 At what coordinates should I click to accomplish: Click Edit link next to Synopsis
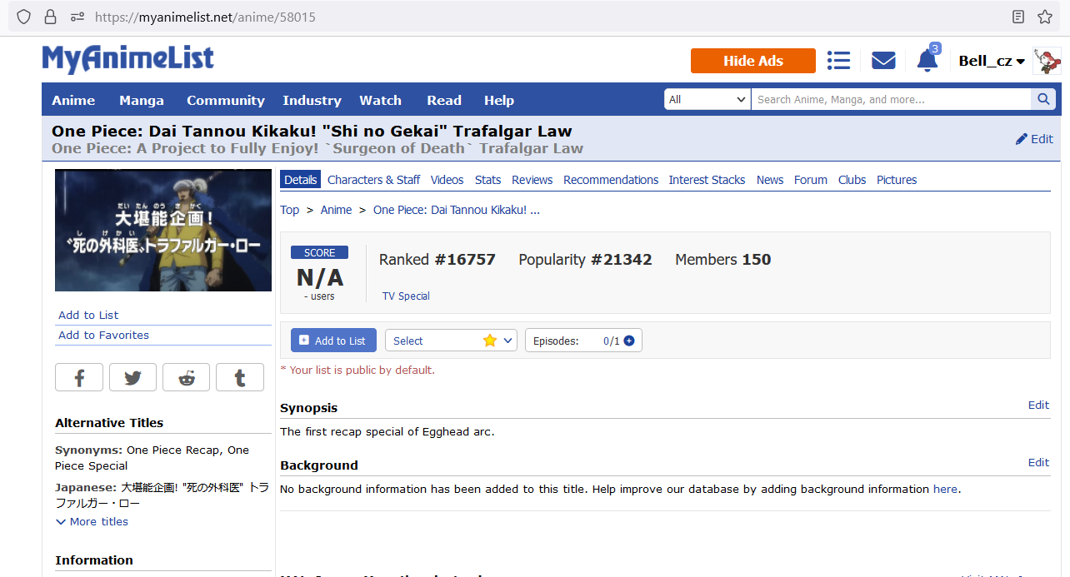click(1038, 405)
